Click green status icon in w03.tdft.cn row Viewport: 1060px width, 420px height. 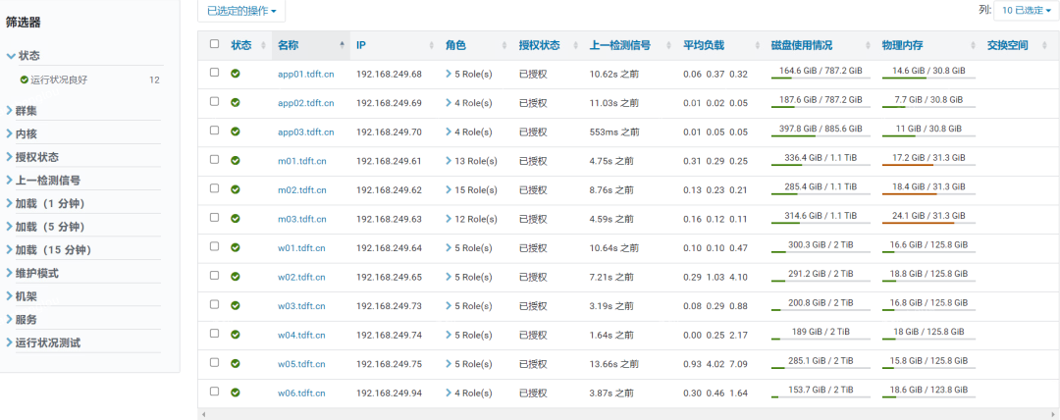(x=236, y=305)
